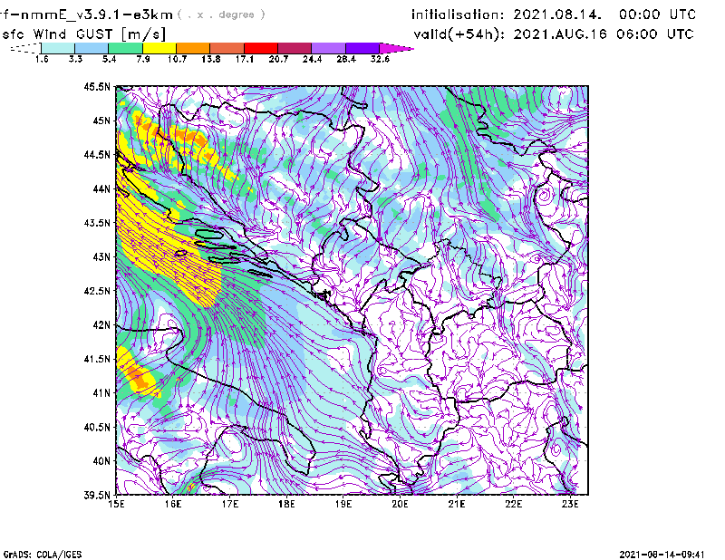Click the 'GrADS: COLA/IGES' footer text

pos(43,555)
